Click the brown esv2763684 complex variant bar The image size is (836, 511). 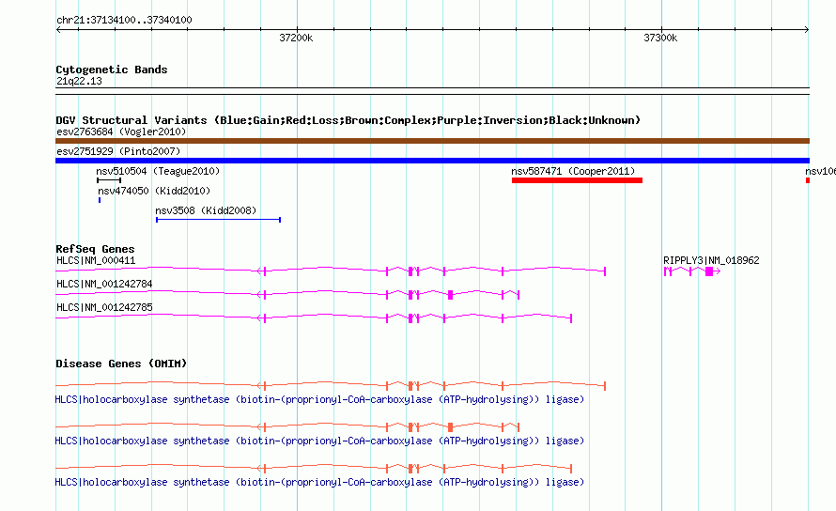(432, 141)
